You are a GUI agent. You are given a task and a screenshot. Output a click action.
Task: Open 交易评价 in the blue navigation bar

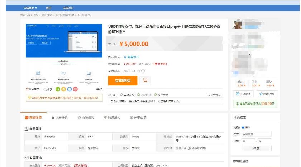(68, 8)
